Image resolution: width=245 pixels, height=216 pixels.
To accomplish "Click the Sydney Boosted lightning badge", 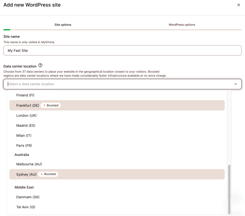I will click(48, 174).
